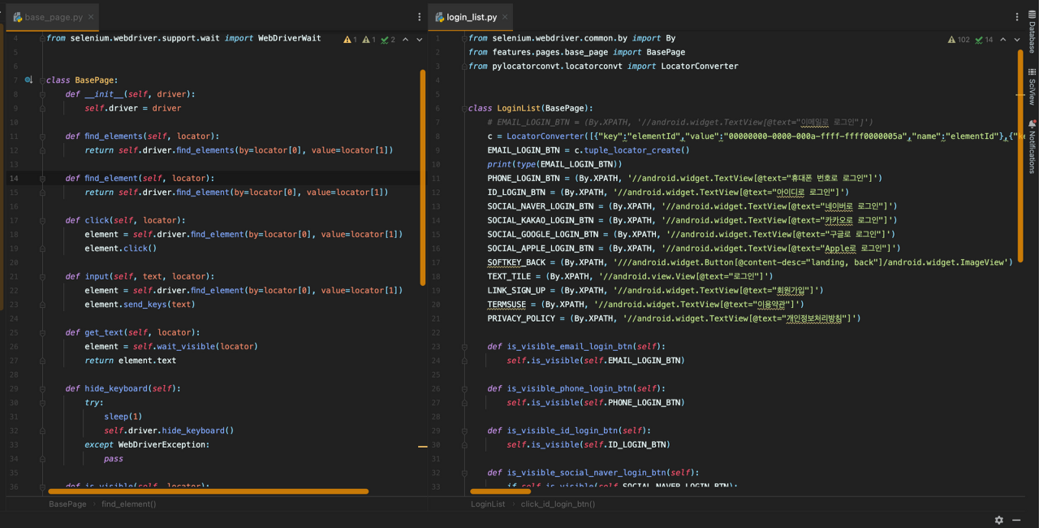
Task: Click 'LocatorConverter' in the pylocatorconvt import
Action: 699,66
